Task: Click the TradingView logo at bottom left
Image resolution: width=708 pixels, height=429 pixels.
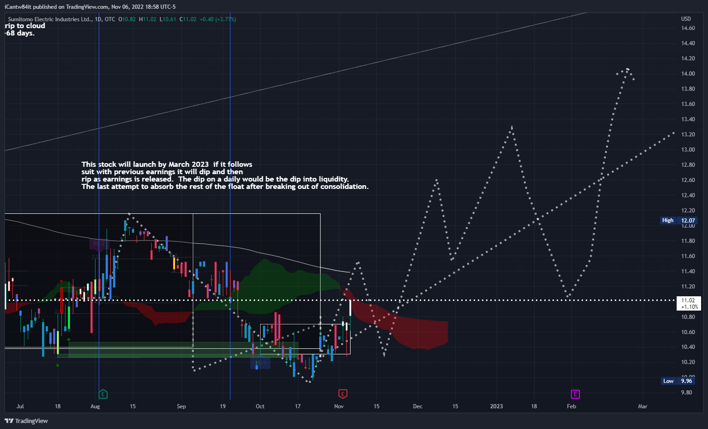Action: pos(26,421)
